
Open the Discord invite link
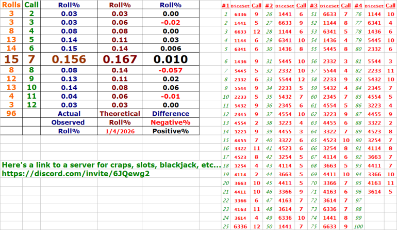point(76,174)
